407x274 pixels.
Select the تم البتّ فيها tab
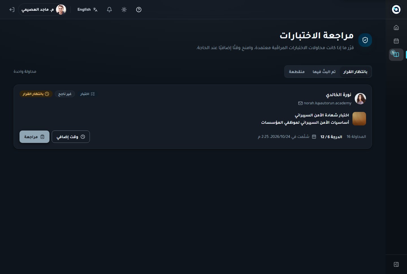coord(324,72)
